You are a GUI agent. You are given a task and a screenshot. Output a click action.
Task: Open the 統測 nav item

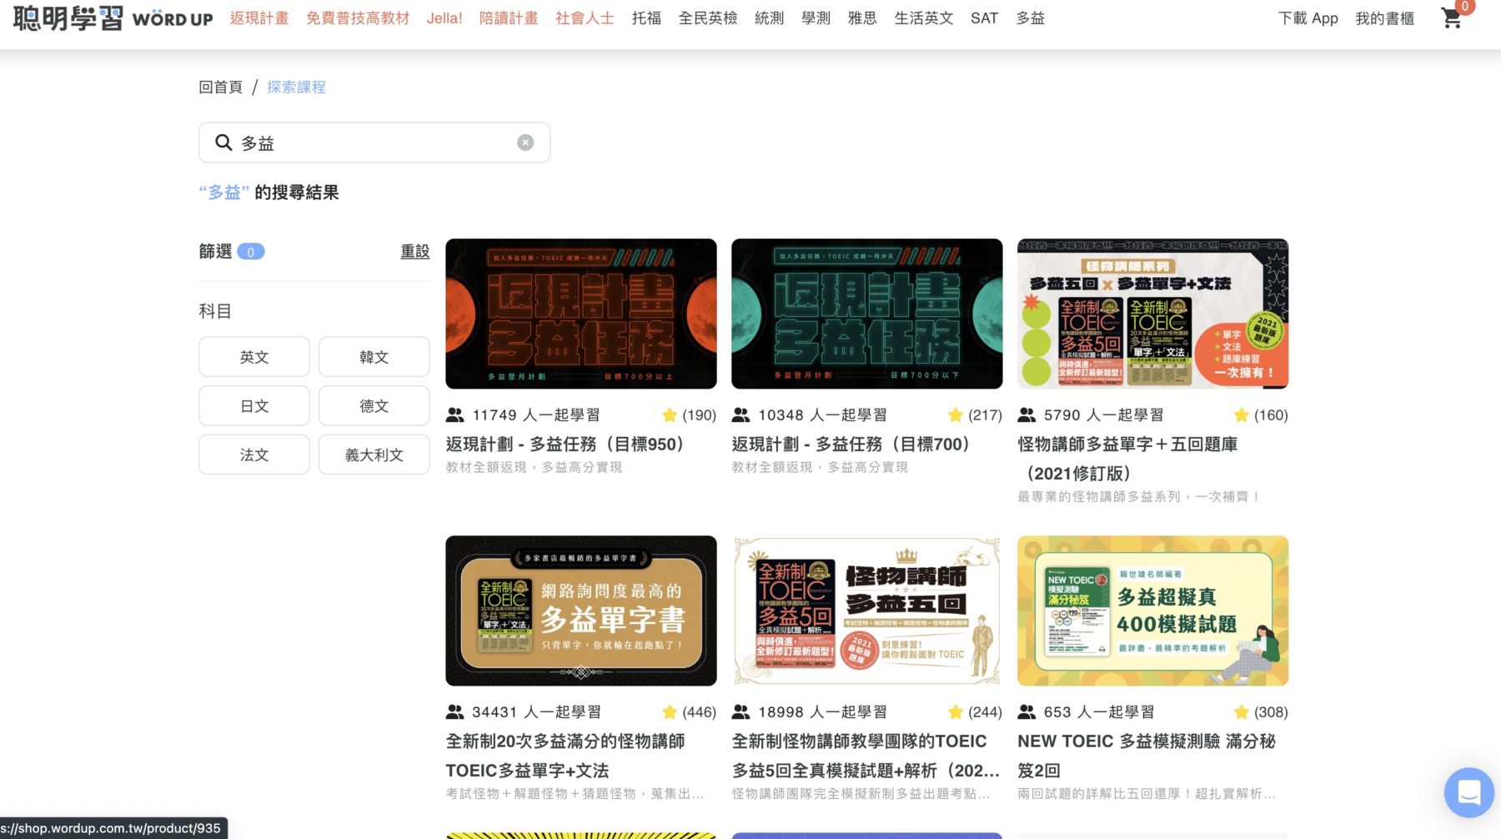(x=769, y=18)
